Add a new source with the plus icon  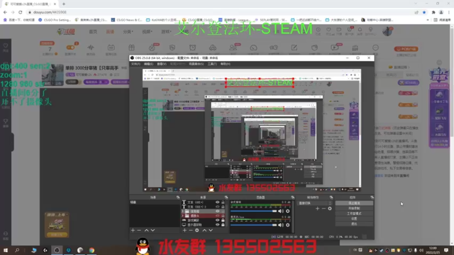[185, 231]
